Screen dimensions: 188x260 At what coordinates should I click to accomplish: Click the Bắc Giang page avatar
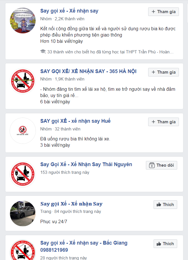23,250
